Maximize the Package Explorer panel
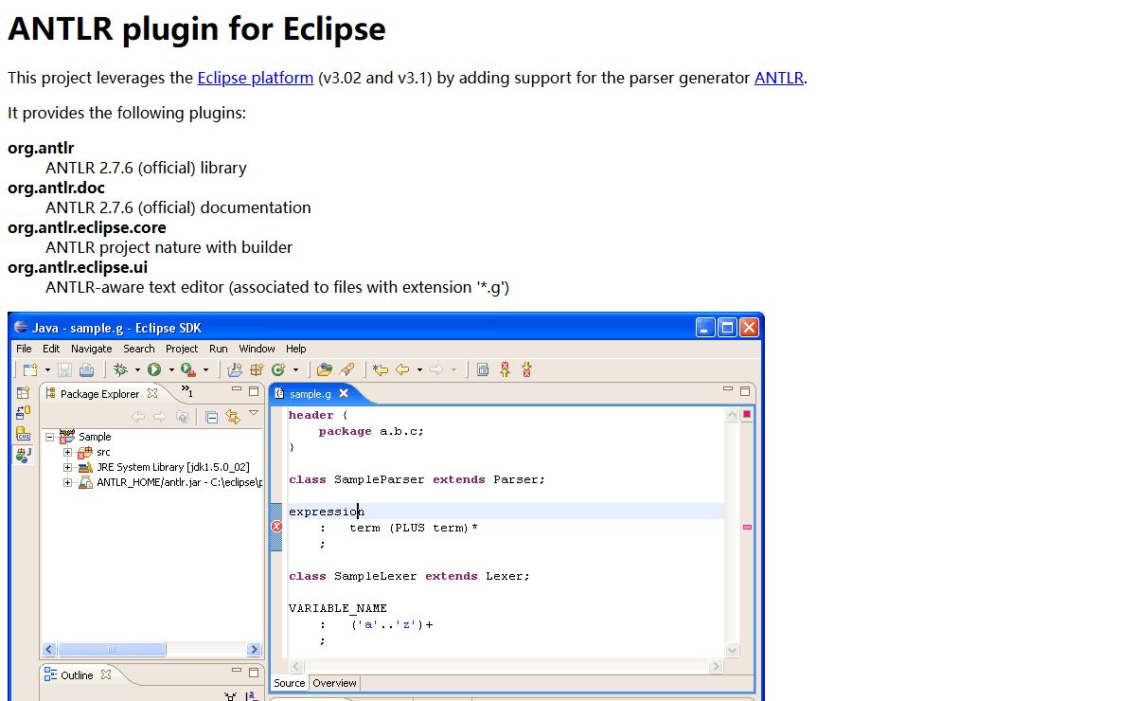The width and height of the screenshot is (1136, 701). tap(254, 391)
